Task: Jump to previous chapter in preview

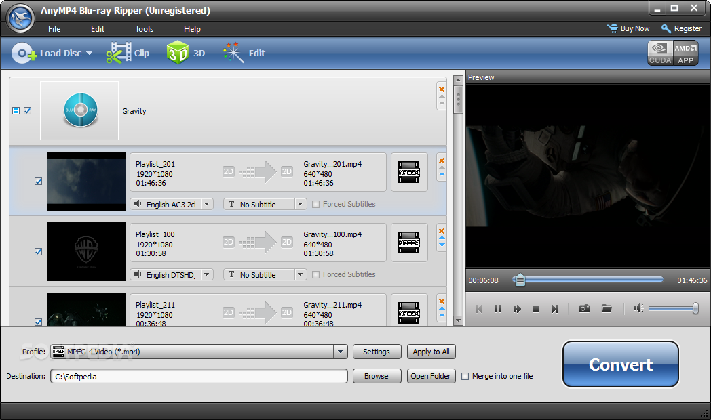Action: click(x=479, y=309)
